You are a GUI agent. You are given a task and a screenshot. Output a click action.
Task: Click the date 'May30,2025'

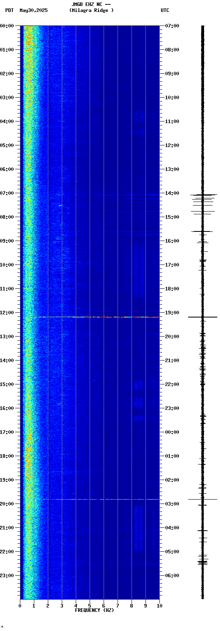pyautogui.click(x=33, y=10)
